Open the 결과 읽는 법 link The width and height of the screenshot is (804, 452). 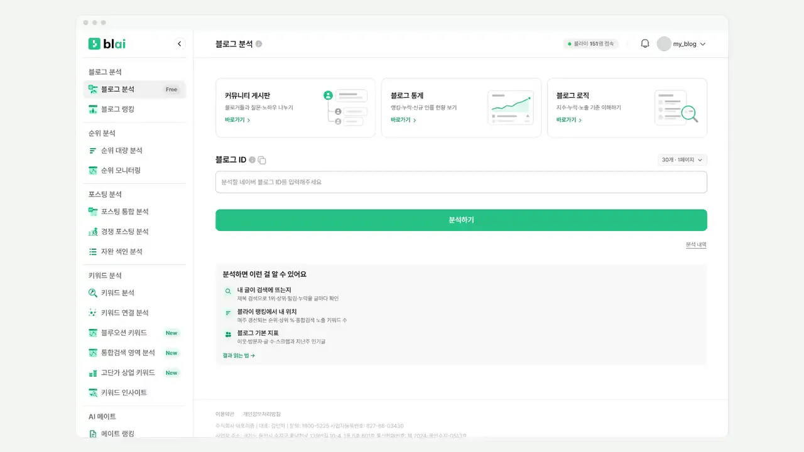coord(239,356)
